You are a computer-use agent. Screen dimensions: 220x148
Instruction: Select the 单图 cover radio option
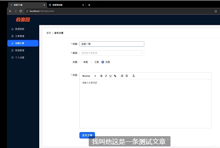tap(81, 62)
